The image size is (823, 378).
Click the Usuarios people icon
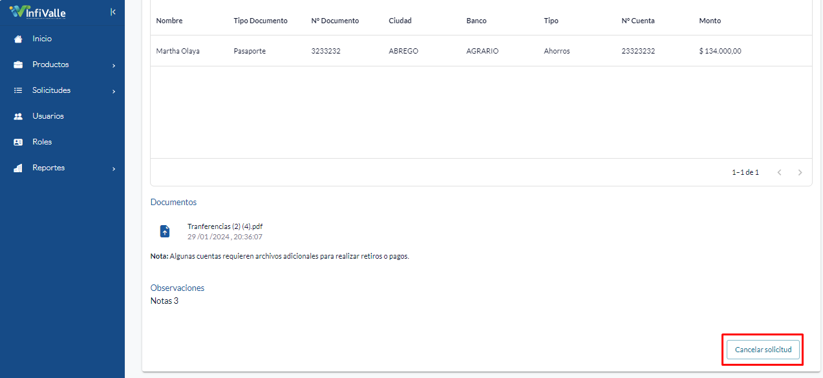click(18, 116)
